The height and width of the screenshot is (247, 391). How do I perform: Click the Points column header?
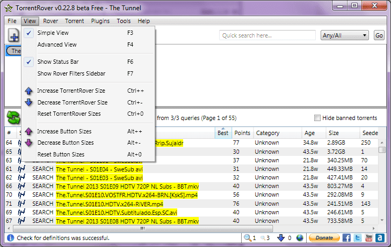pos(242,133)
